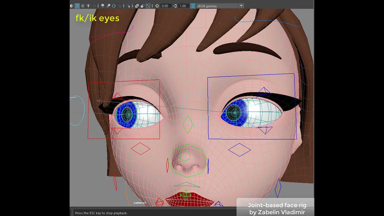Select red diamond cheek control
Image resolution: width=384 pixels, height=216 pixels.
(x=140, y=148)
